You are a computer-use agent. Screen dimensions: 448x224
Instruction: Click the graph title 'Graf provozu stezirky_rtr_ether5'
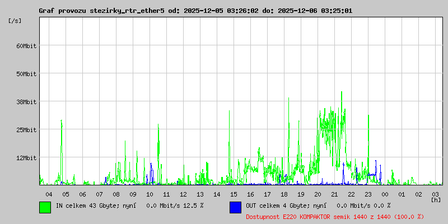(x=102, y=11)
